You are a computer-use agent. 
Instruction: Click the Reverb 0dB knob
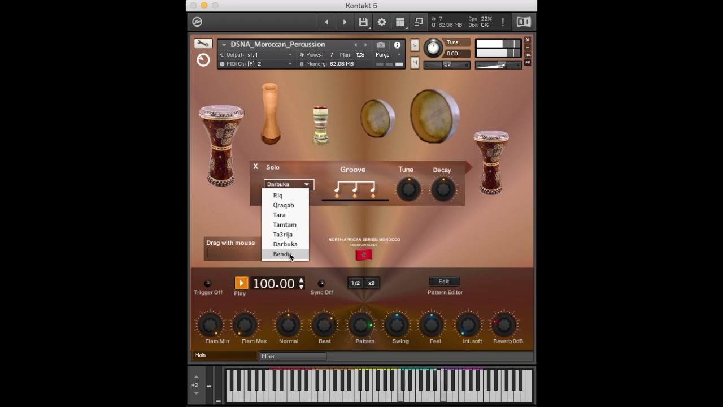tap(504, 324)
